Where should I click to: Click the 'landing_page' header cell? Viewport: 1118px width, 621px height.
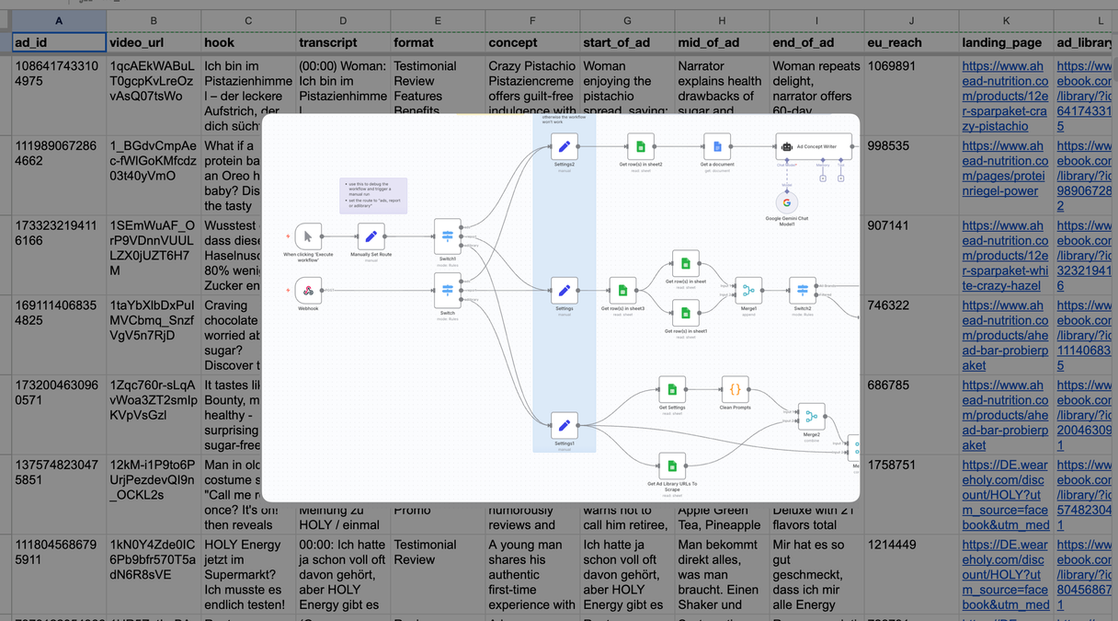coord(1006,42)
